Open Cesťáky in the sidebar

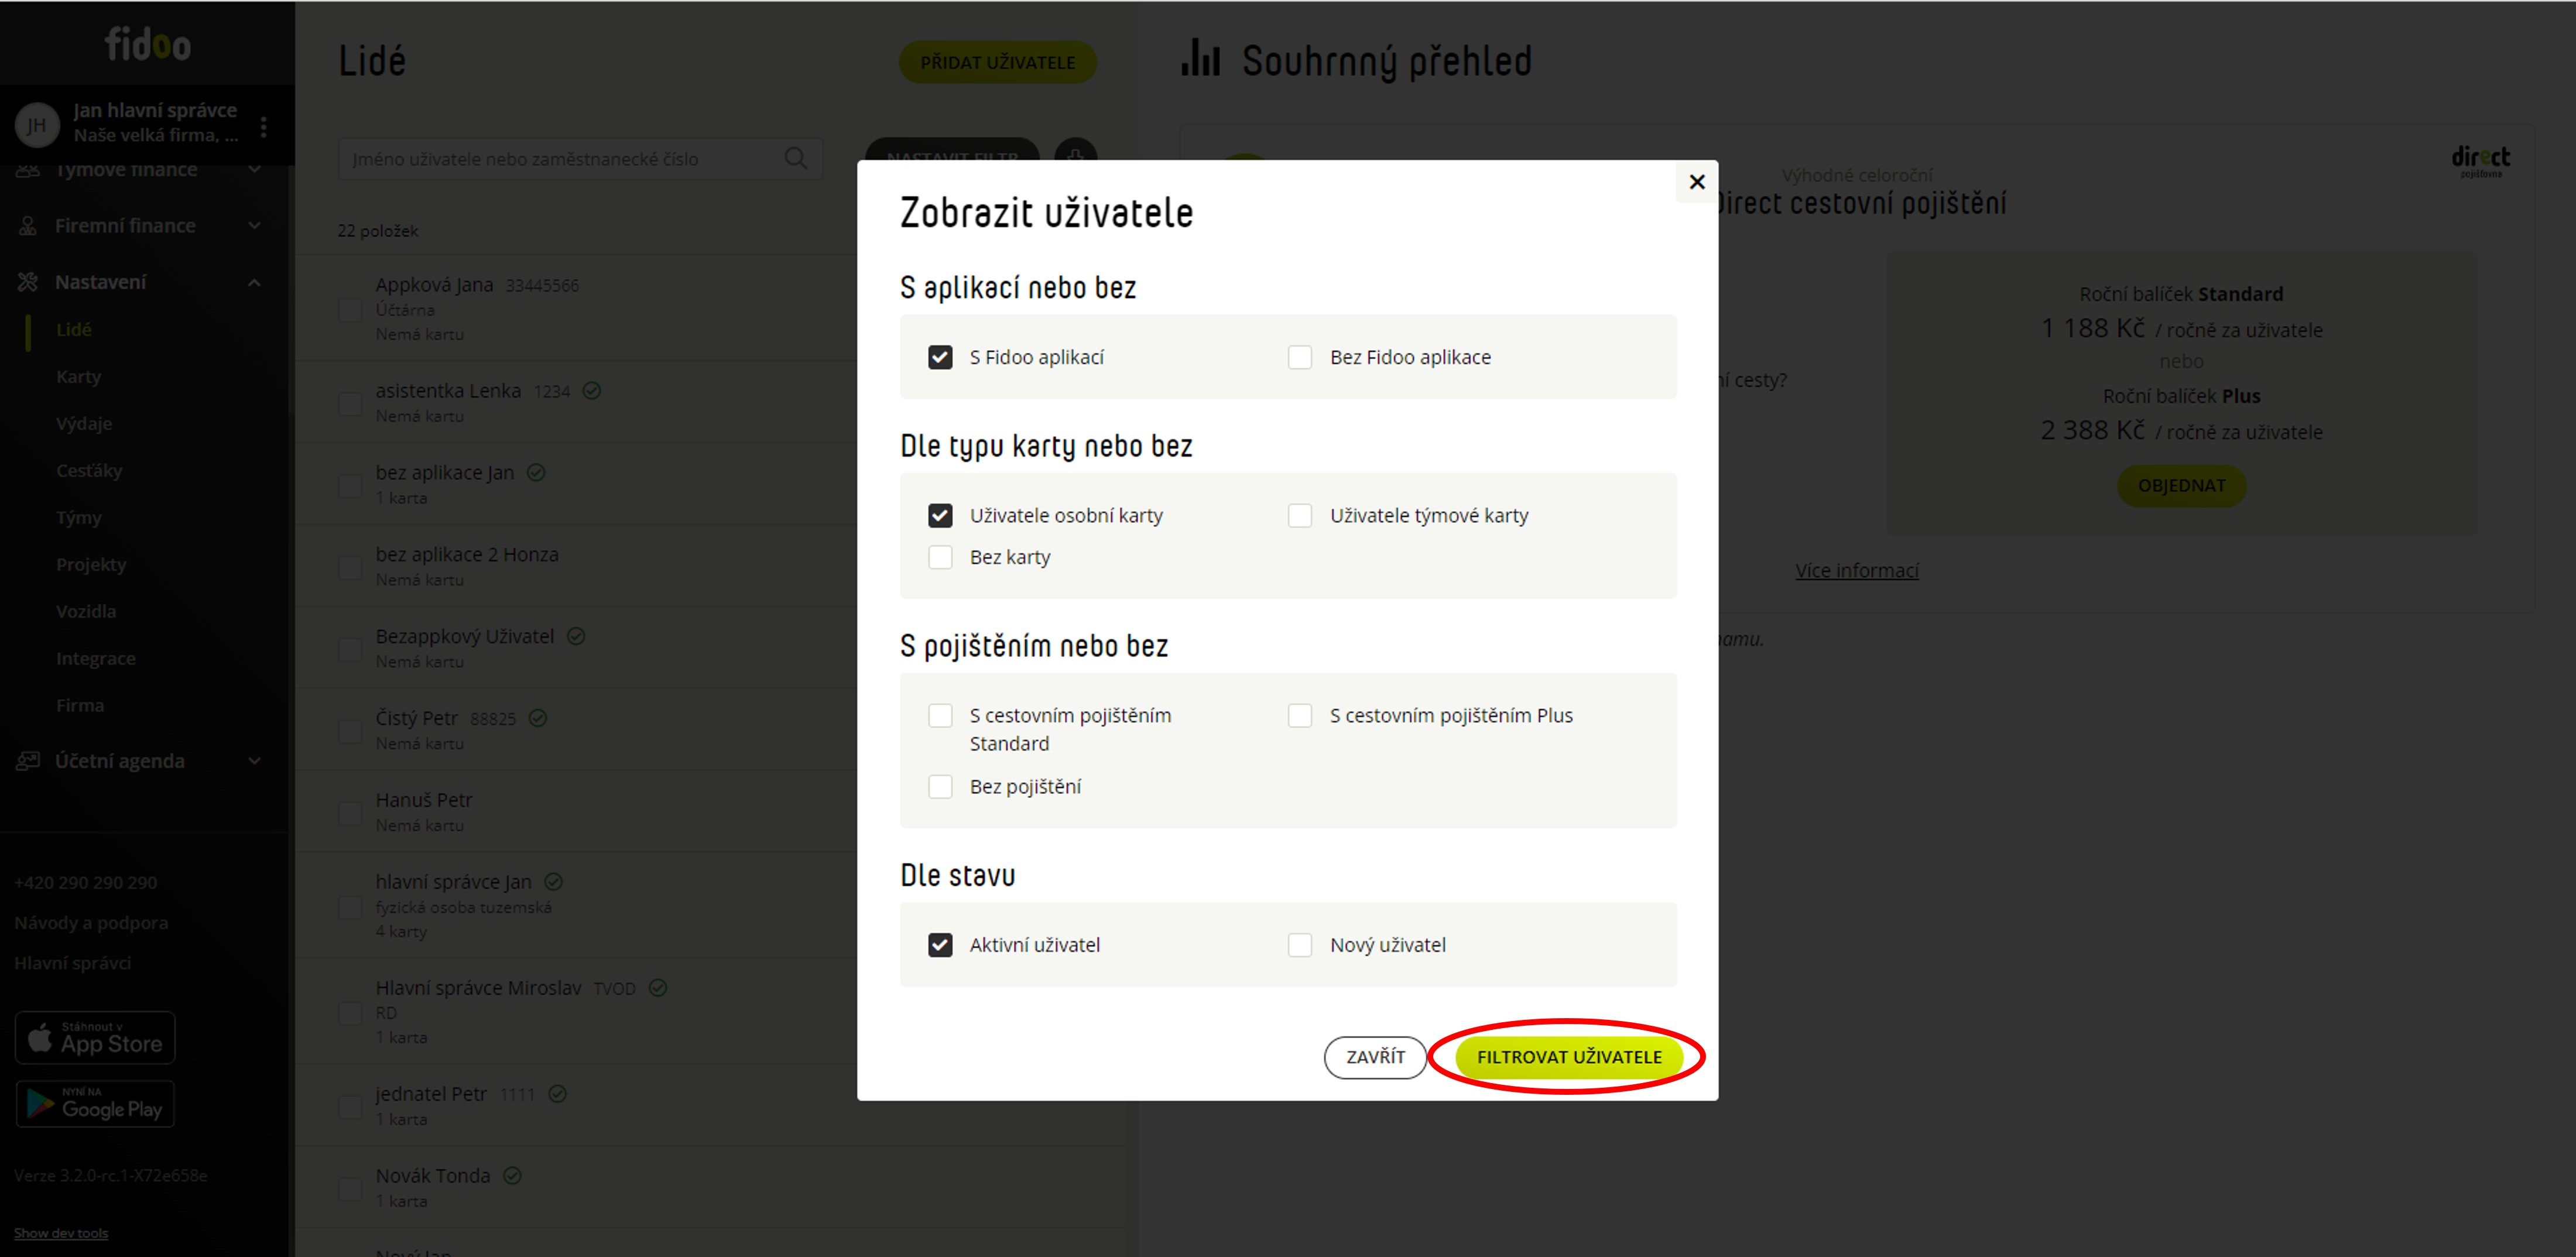coord(89,470)
